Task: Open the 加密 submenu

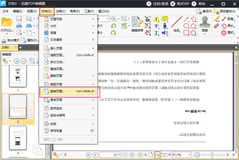Action: [x=68, y=124]
